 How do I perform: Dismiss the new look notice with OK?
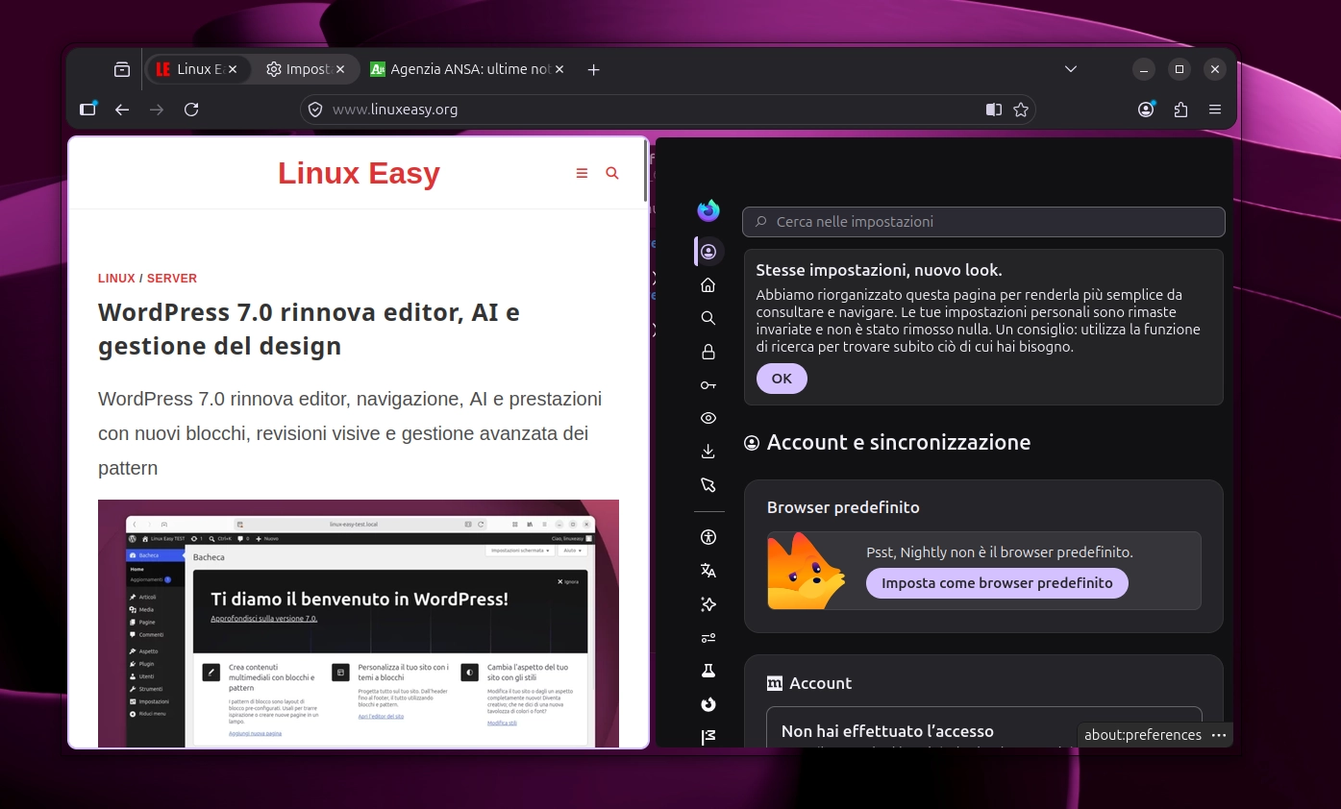(782, 379)
